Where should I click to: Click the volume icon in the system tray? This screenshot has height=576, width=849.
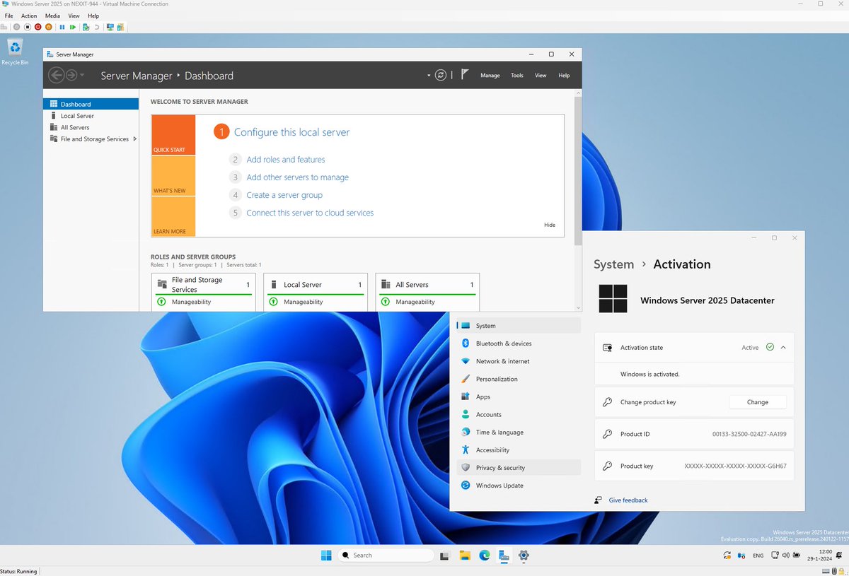click(x=785, y=556)
